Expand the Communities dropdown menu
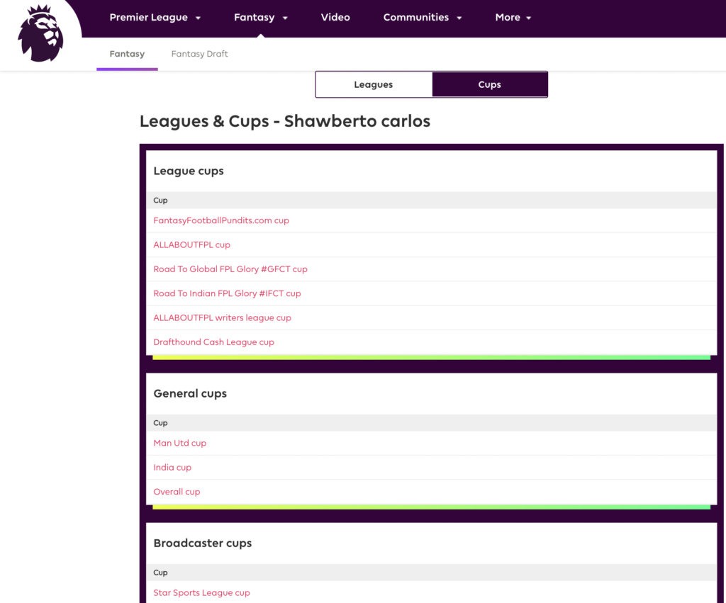726x603 pixels. click(423, 18)
